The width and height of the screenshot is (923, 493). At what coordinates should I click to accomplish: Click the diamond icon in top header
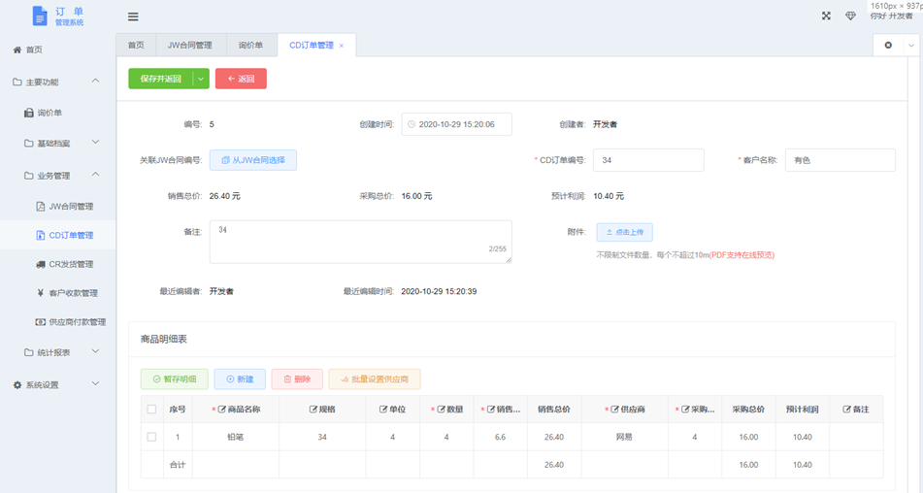point(850,16)
